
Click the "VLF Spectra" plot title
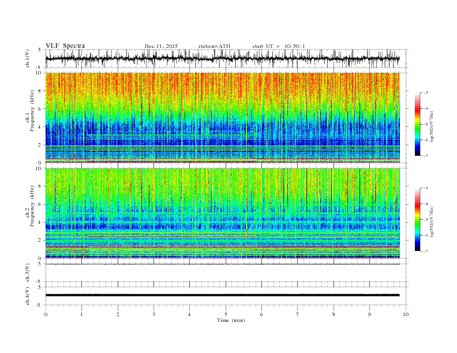coord(65,46)
